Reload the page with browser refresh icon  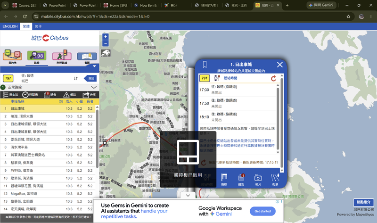coord(25,17)
